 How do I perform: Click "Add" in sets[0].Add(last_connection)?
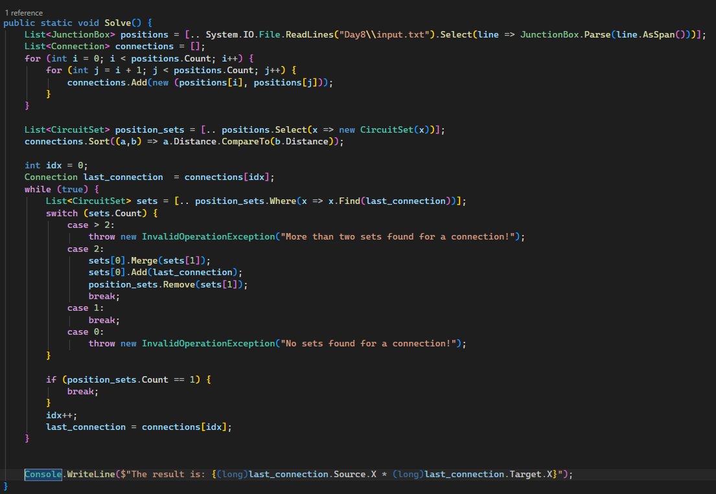pos(139,273)
